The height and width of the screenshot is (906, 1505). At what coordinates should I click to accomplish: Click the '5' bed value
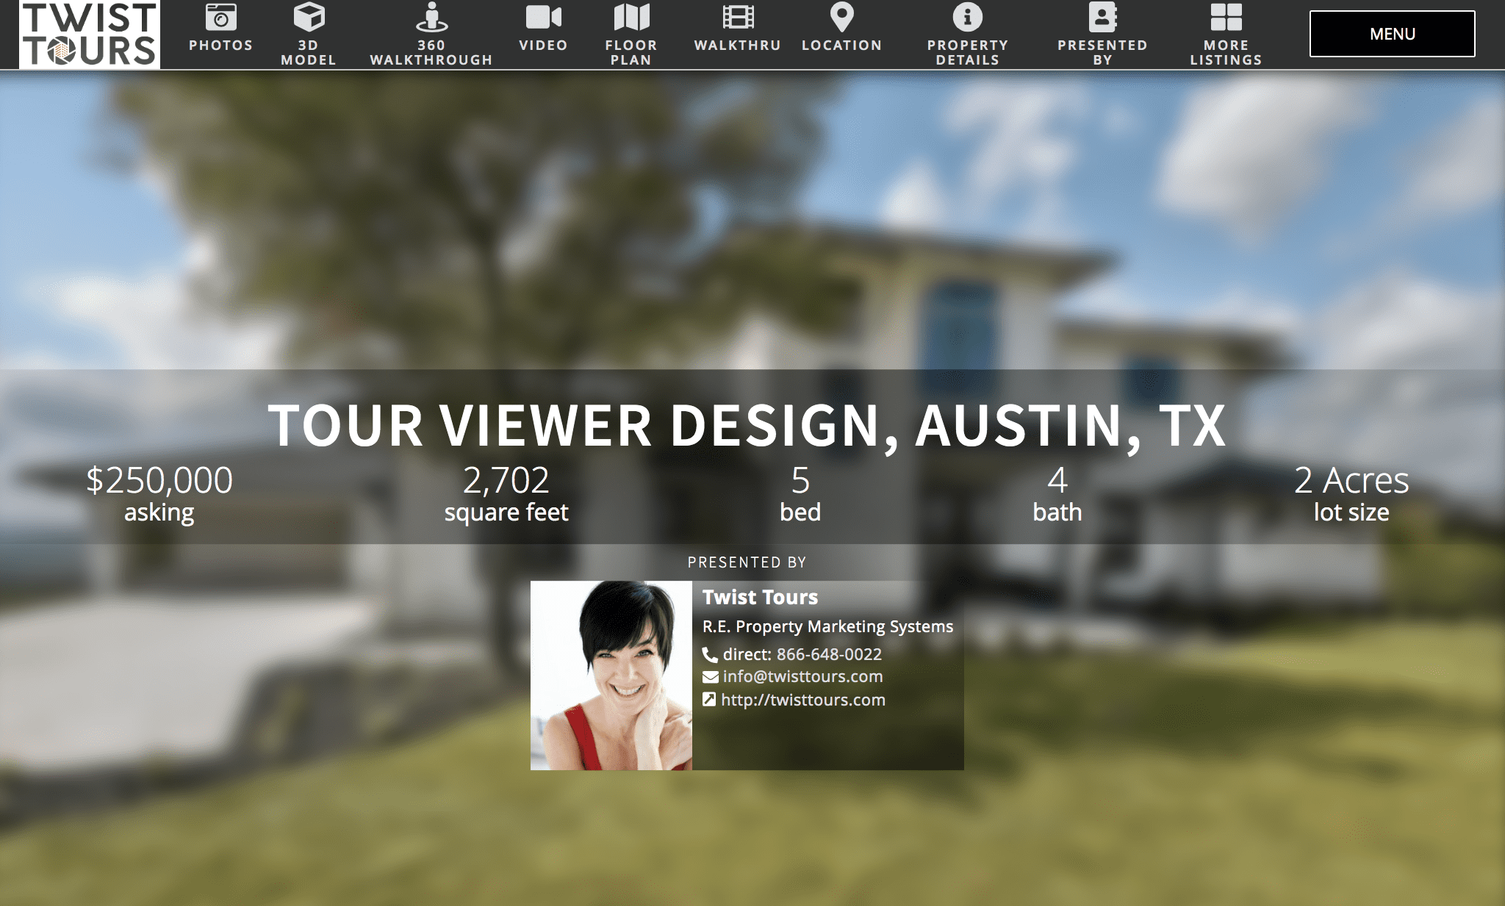tap(800, 481)
